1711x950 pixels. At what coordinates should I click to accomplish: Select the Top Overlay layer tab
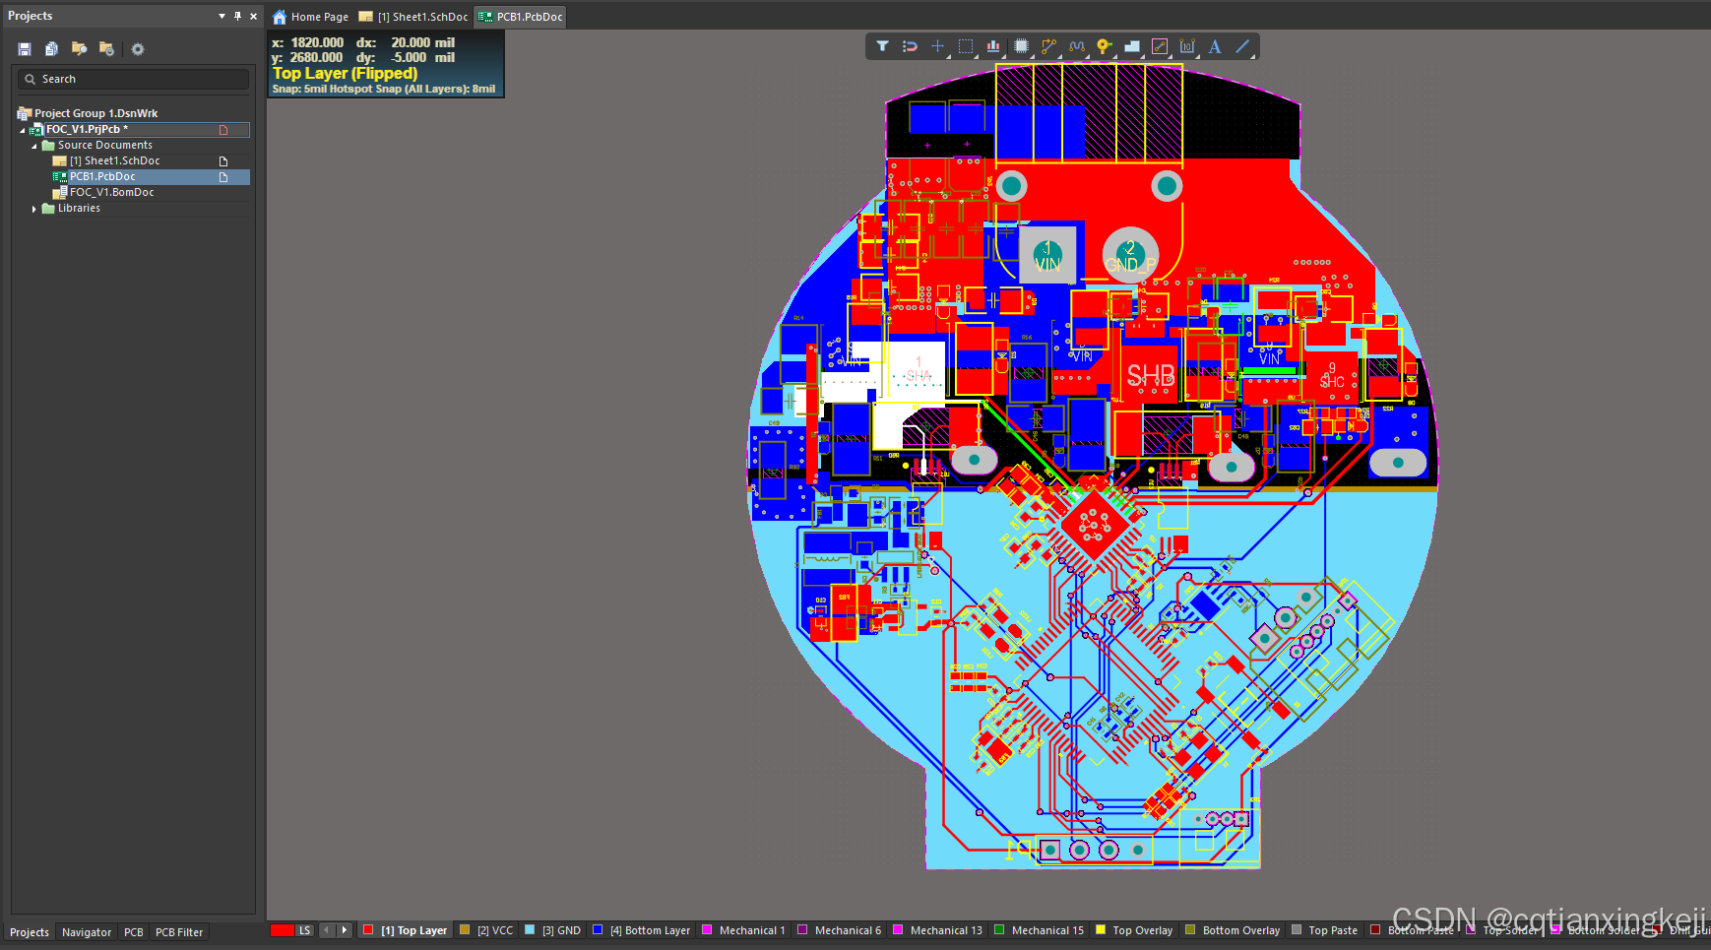pyautogui.click(x=1134, y=930)
